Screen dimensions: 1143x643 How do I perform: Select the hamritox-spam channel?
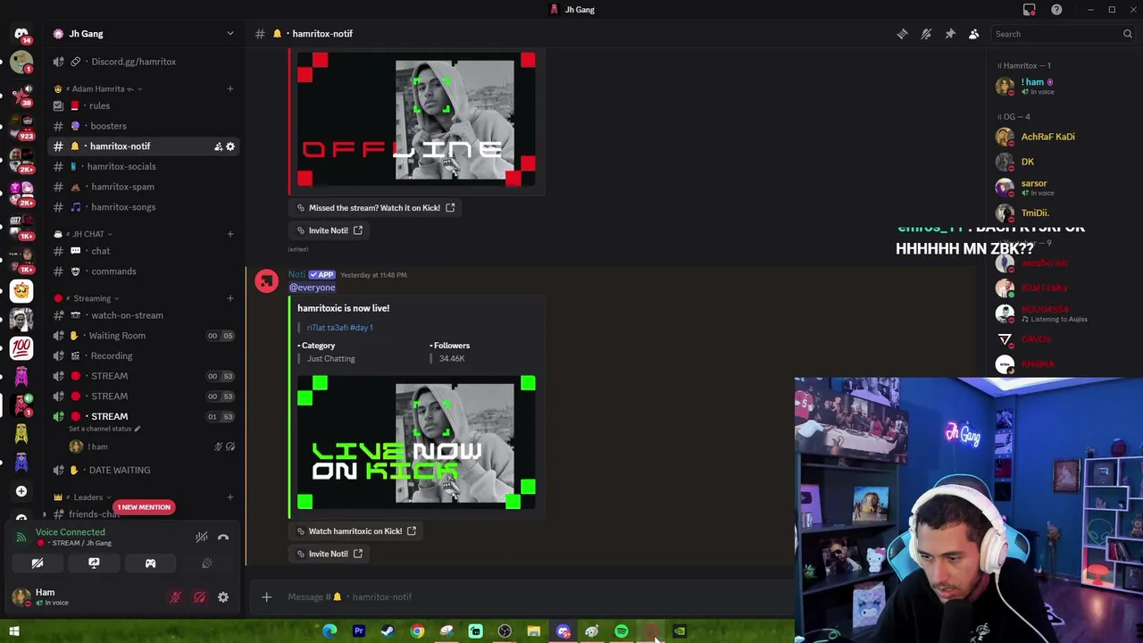tap(122, 187)
